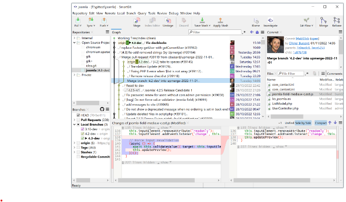Click the GitHub icon in Branches panel

(102, 109)
